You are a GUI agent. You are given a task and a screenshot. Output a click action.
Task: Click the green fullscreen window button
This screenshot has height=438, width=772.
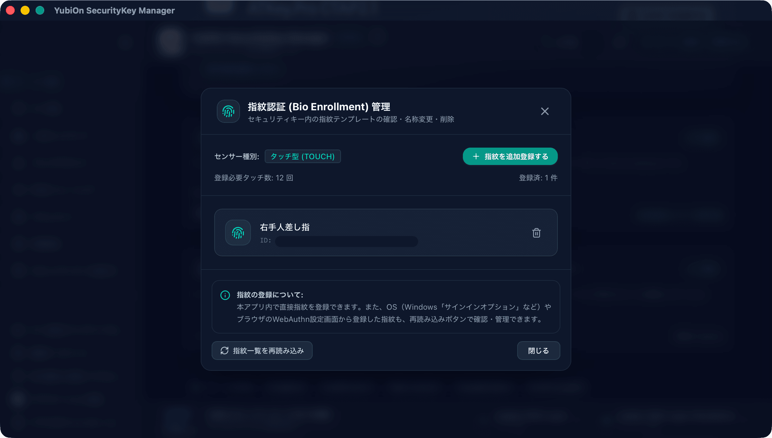[x=40, y=10]
